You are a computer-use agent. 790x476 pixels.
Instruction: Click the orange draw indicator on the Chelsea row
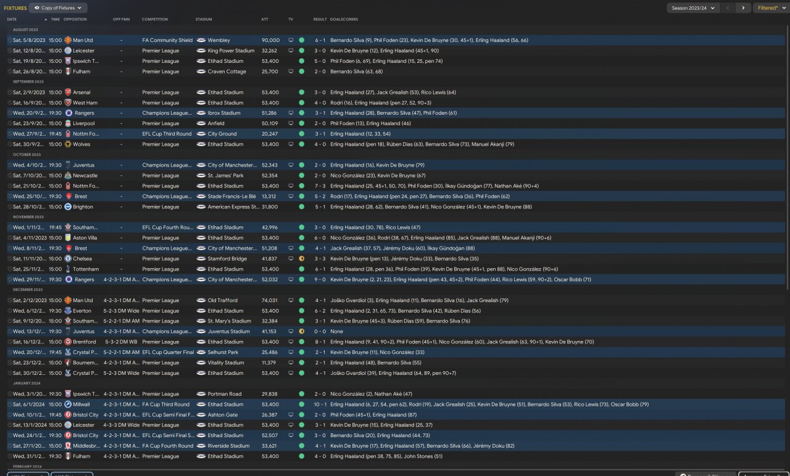[x=302, y=259]
